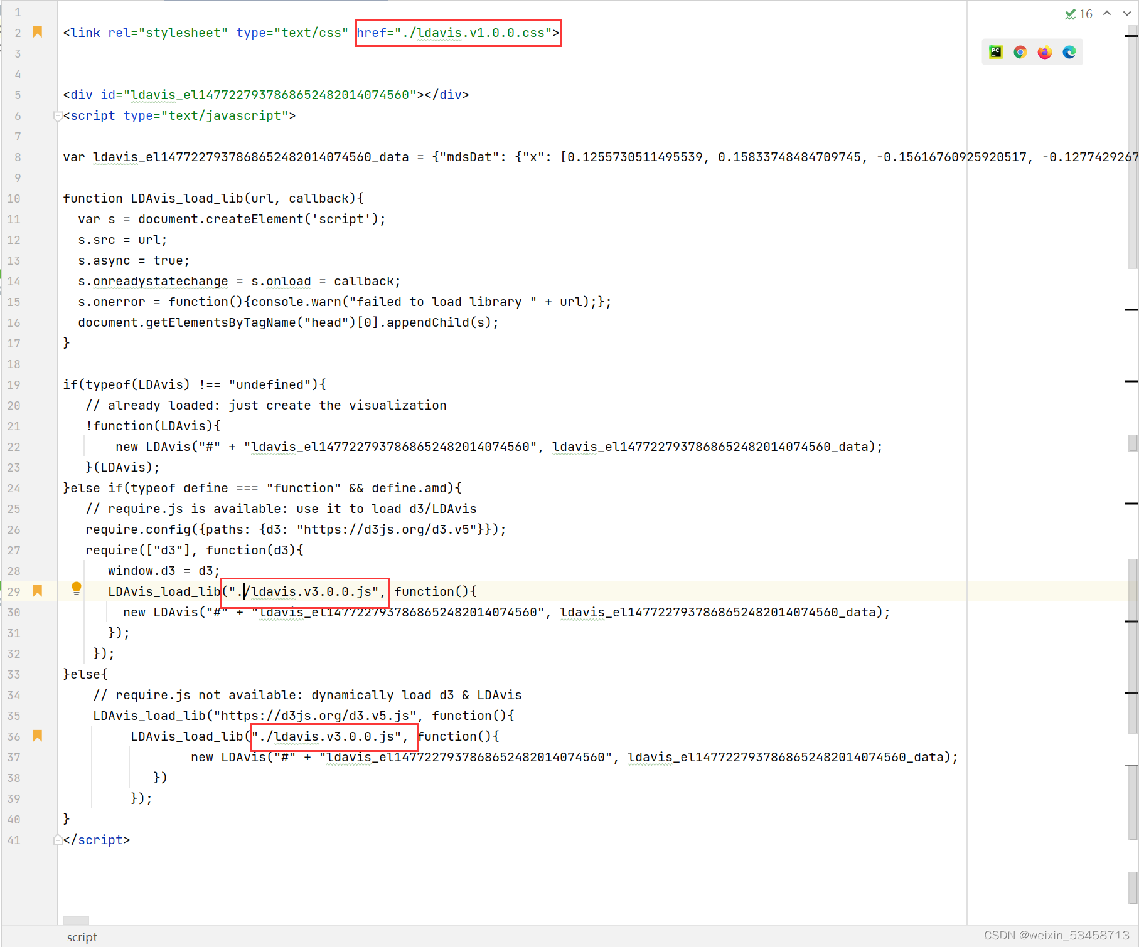Screen dimensions: 1139x947
Task: Open the yellow lightbulb quick-fix on line 29
Action: (x=77, y=588)
